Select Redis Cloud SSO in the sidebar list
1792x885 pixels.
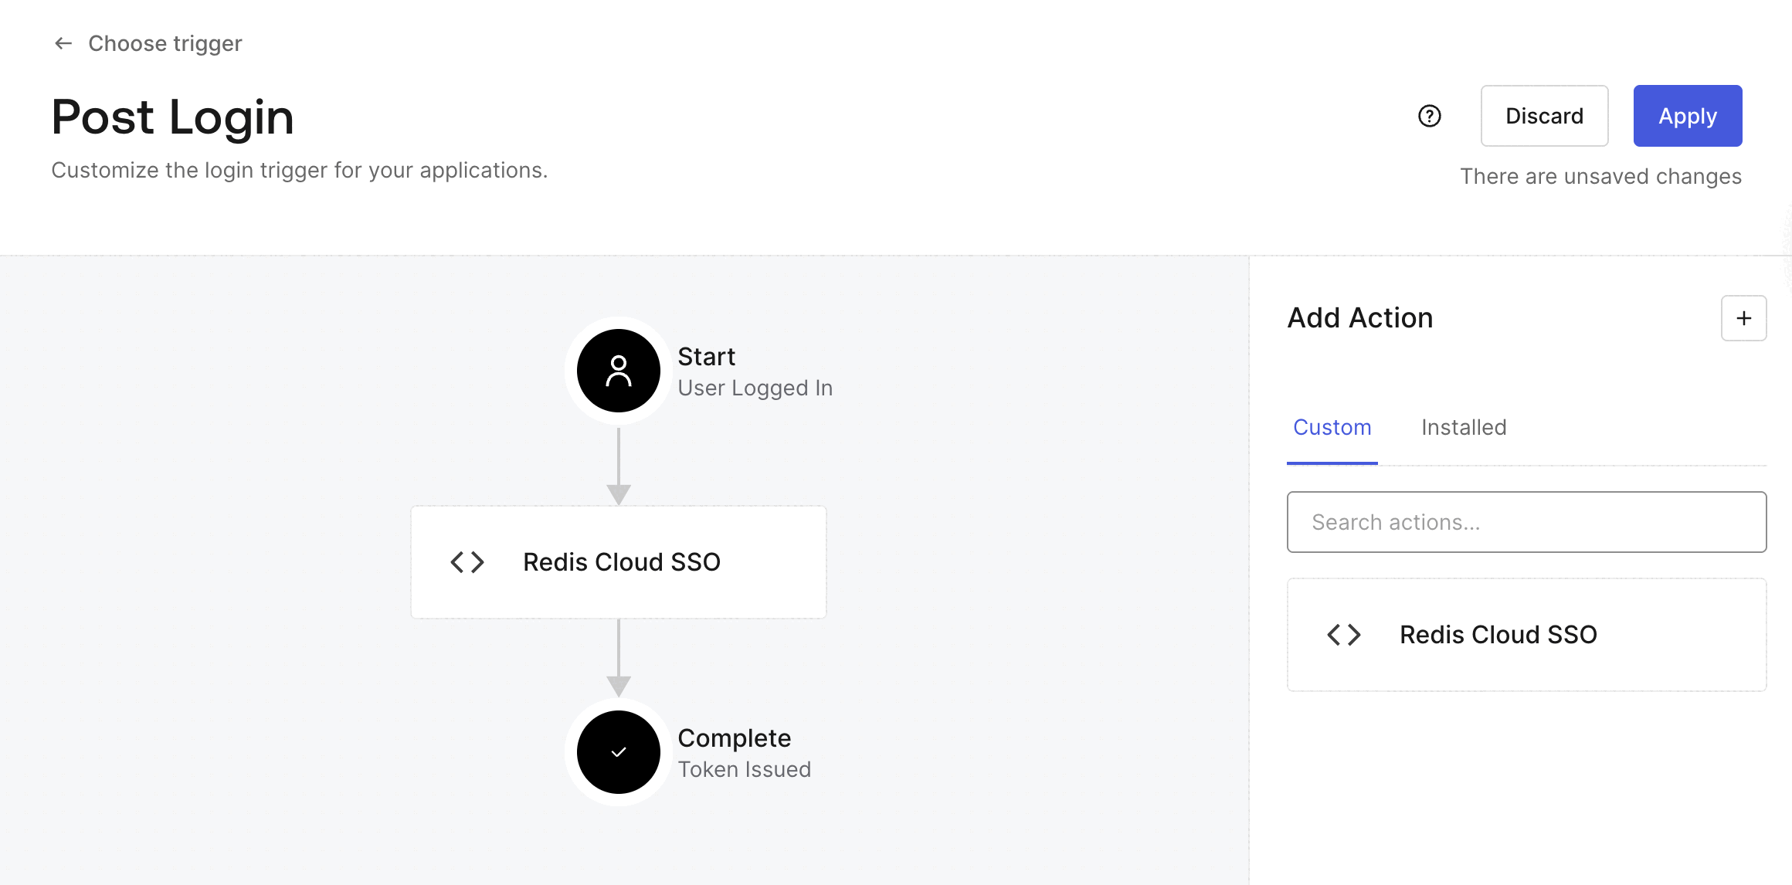coord(1498,635)
